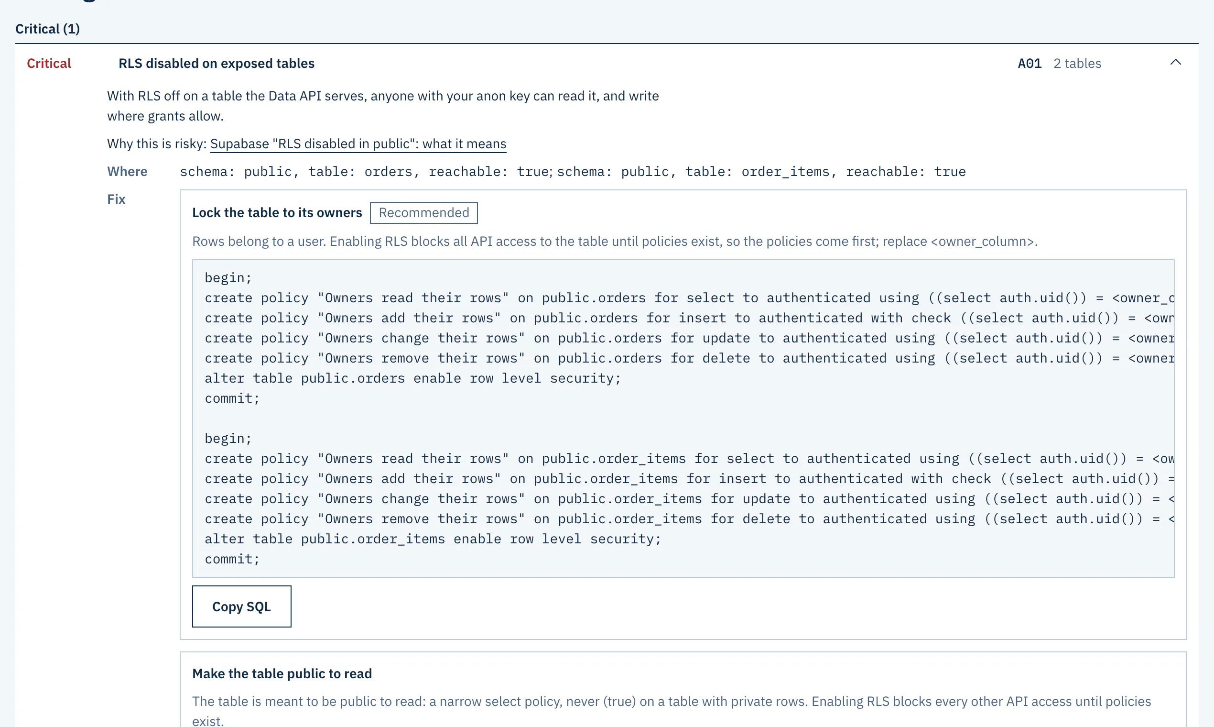Click the 'With RLS off on a table' description
This screenshot has width=1214, height=727.
(x=383, y=106)
